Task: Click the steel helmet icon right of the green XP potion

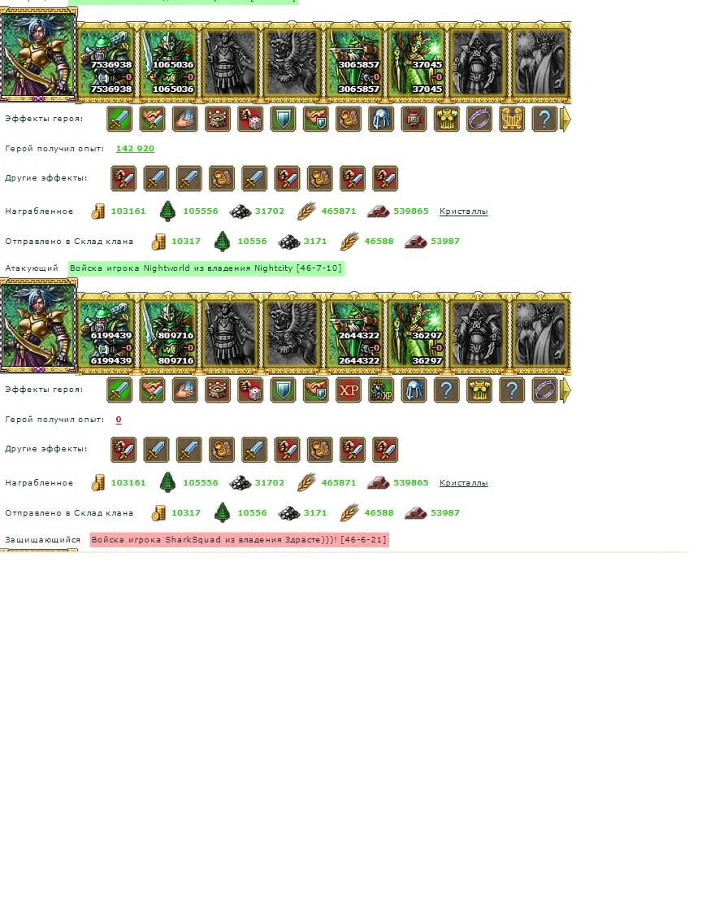Action: click(x=414, y=390)
